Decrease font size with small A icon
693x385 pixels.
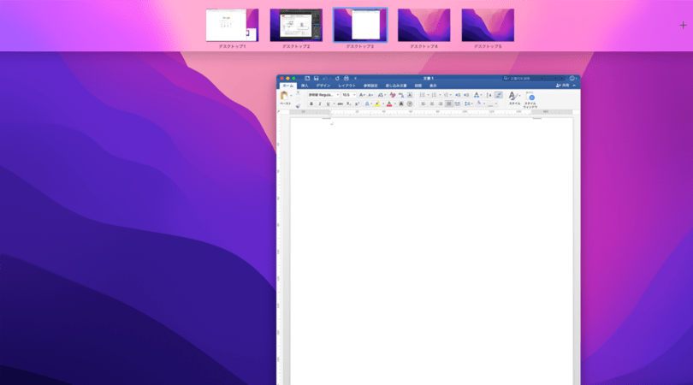(370, 95)
